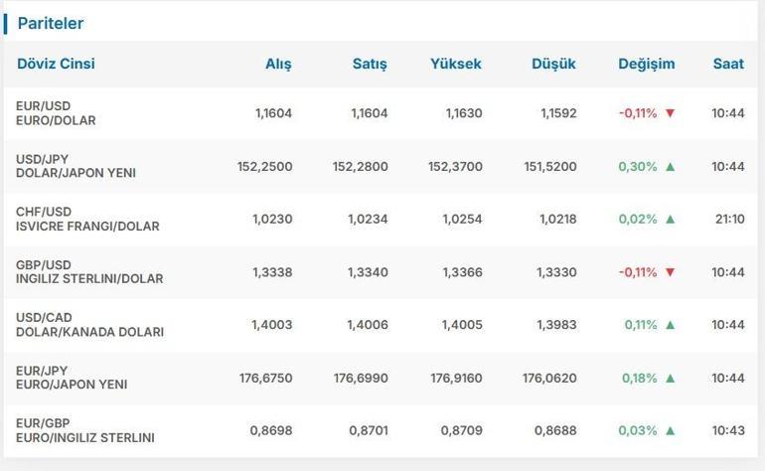The image size is (765, 471).
Task: Open the EUR/USD Euro/Dolar pair
Action: (x=56, y=113)
